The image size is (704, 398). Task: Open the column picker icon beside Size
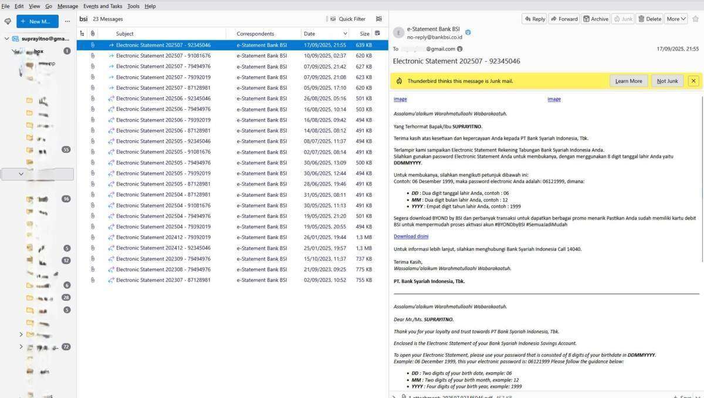tap(377, 33)
